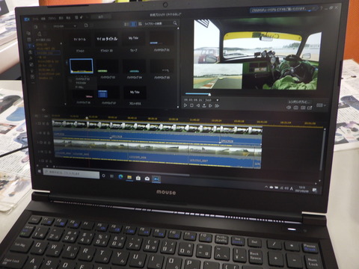359x269 pixels.
Task: Click the preview volume speaker icon
Action: tap(289, 108)
